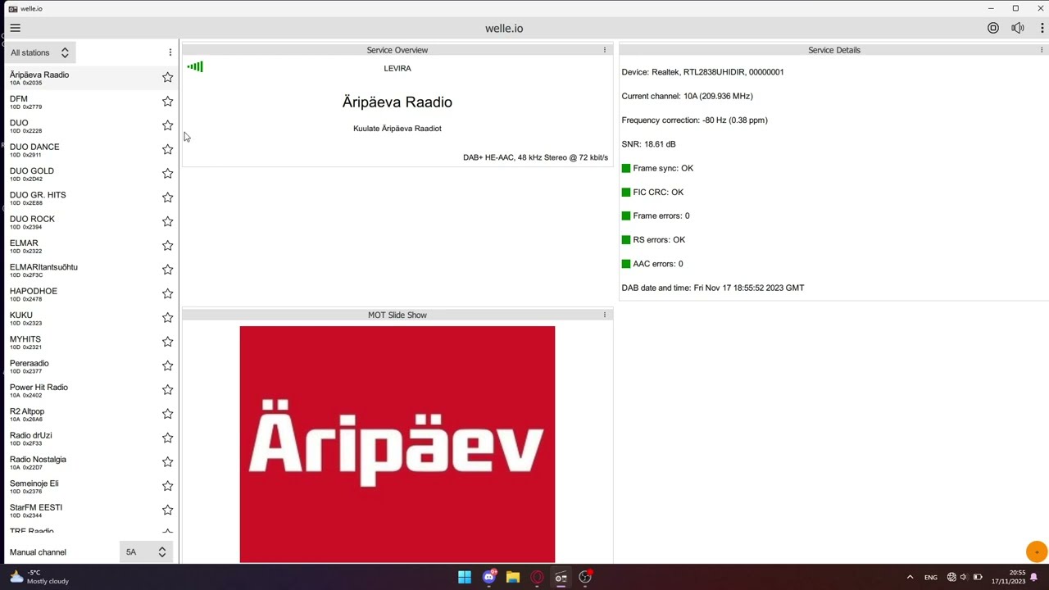The image size is (1049, 590).
Task: Open the notifications bell in tray
Action: (x=1033, y=577)
